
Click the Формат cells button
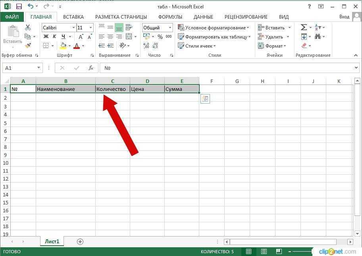pyautogui.click(x=272, y=46)
